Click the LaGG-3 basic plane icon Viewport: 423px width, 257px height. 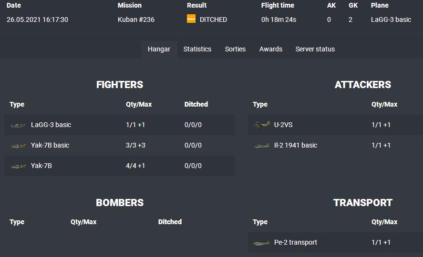[x=18, y=125]
